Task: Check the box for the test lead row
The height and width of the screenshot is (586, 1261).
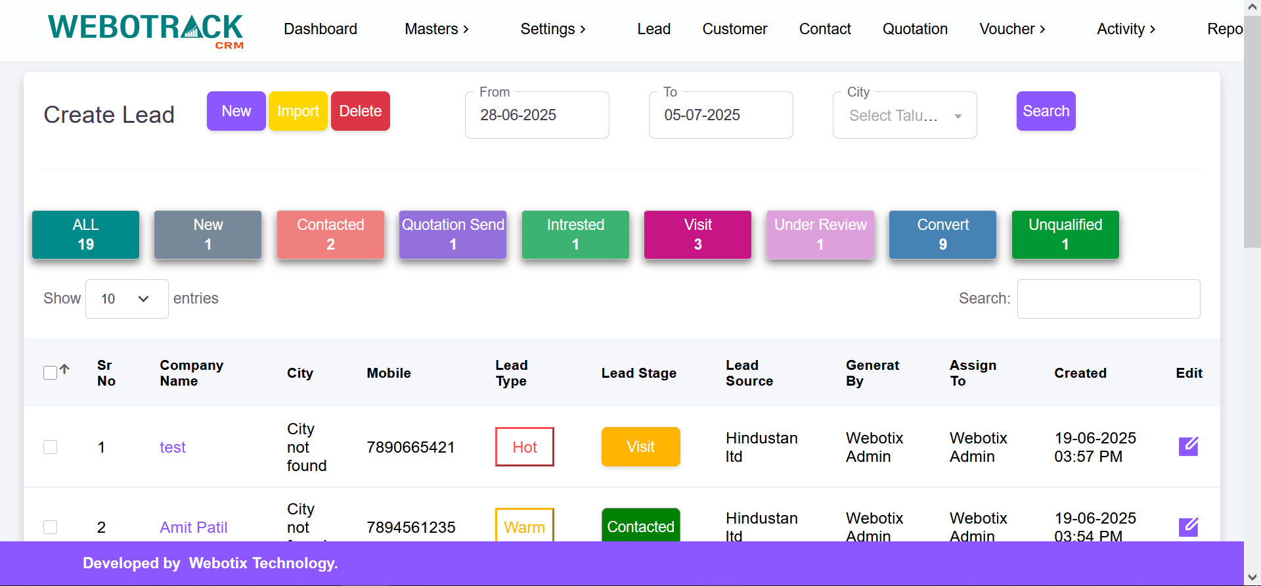Action: click(x=50, y=447)
